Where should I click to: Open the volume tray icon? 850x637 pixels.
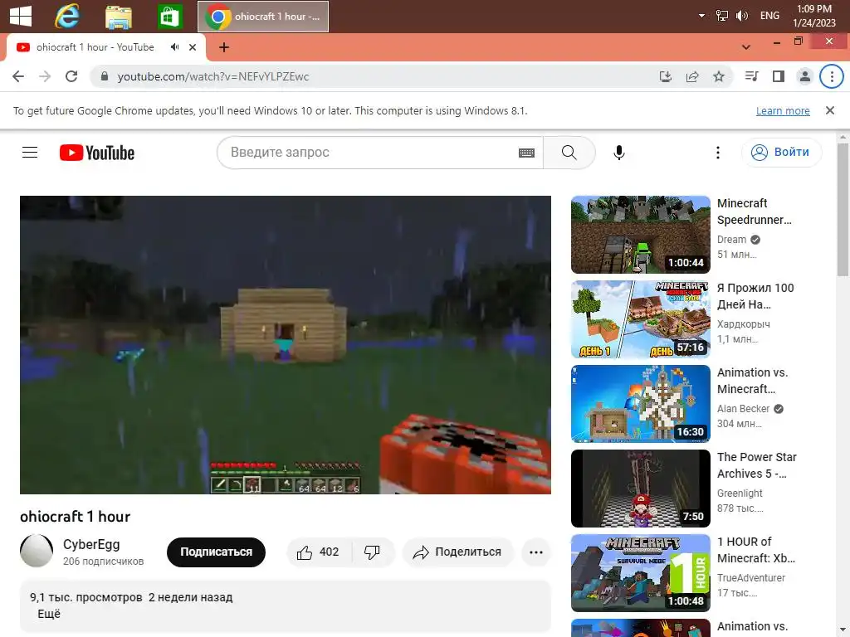tap(741, 16)
